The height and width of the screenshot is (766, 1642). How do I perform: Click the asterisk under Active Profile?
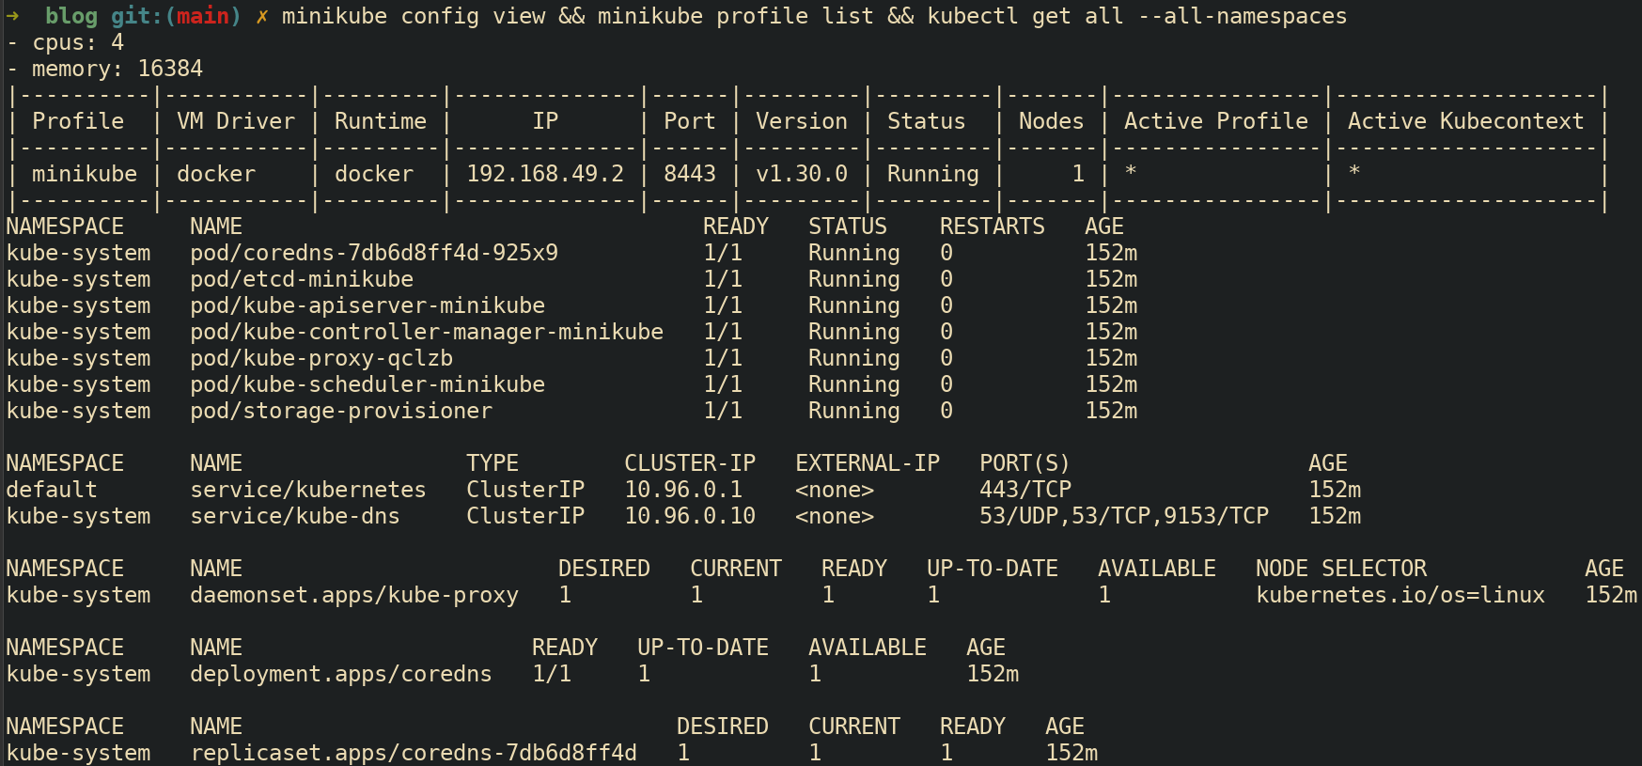[x=1131, y=172]
